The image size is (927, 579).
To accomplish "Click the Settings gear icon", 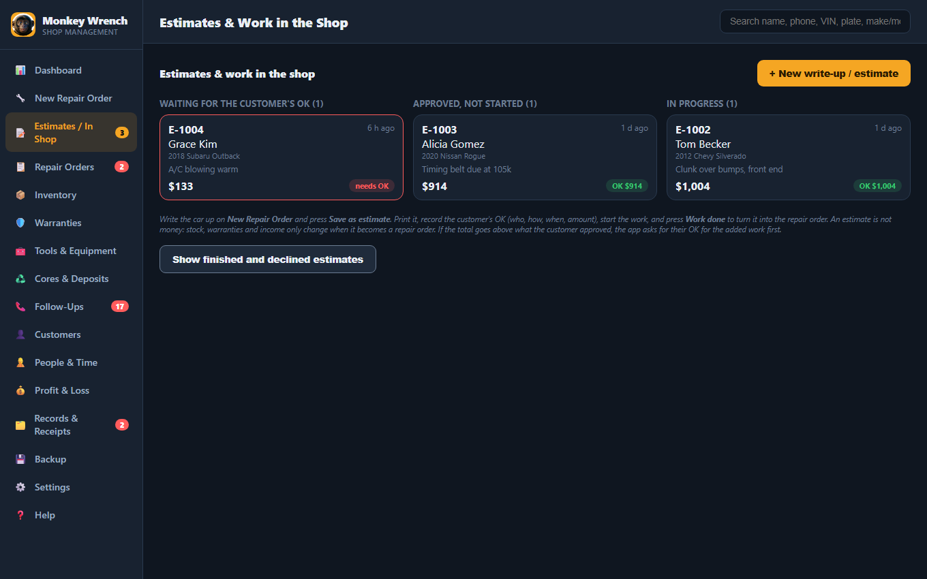I will coord(20,487).
